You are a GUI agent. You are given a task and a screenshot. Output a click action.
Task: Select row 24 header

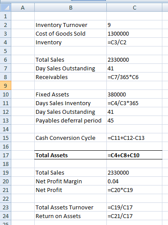(x=6, y=216)
